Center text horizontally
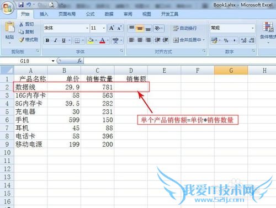Viewport: 276px width, 208px height. click(140, 40)
